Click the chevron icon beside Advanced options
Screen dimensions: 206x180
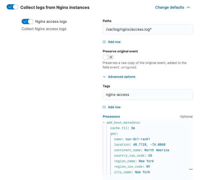(104, 77)
